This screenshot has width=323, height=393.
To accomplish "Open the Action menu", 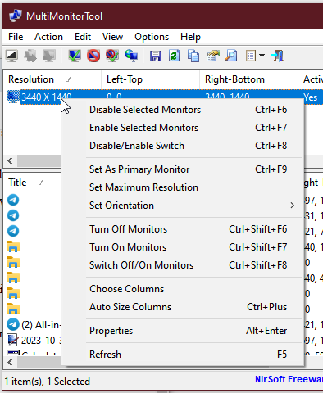I will (x=48, y=37).
